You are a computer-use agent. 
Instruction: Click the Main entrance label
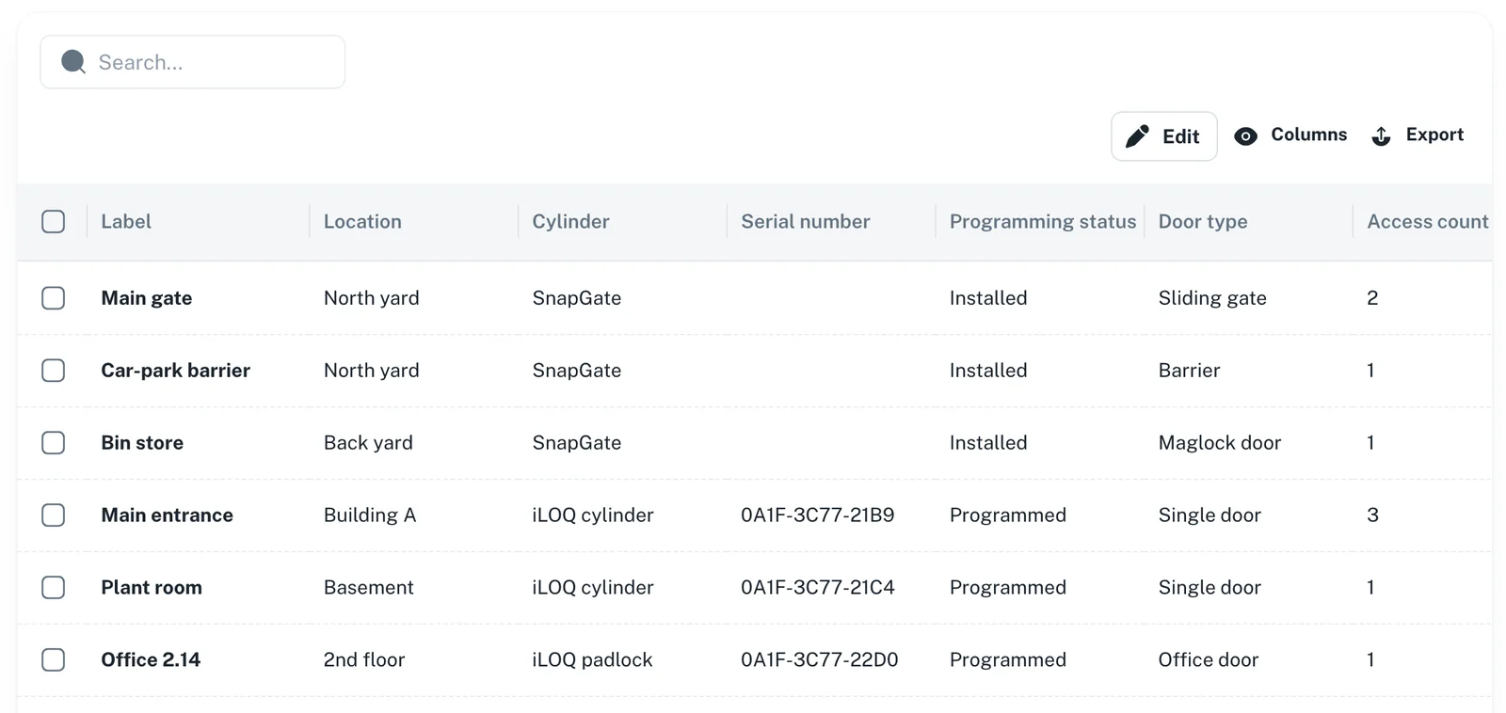[168, 515]
